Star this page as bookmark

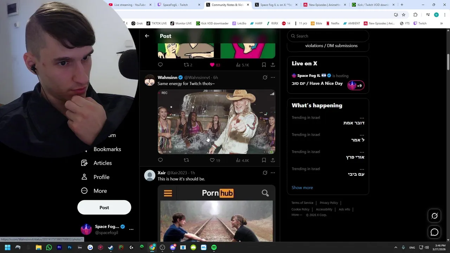pos(404,15)
